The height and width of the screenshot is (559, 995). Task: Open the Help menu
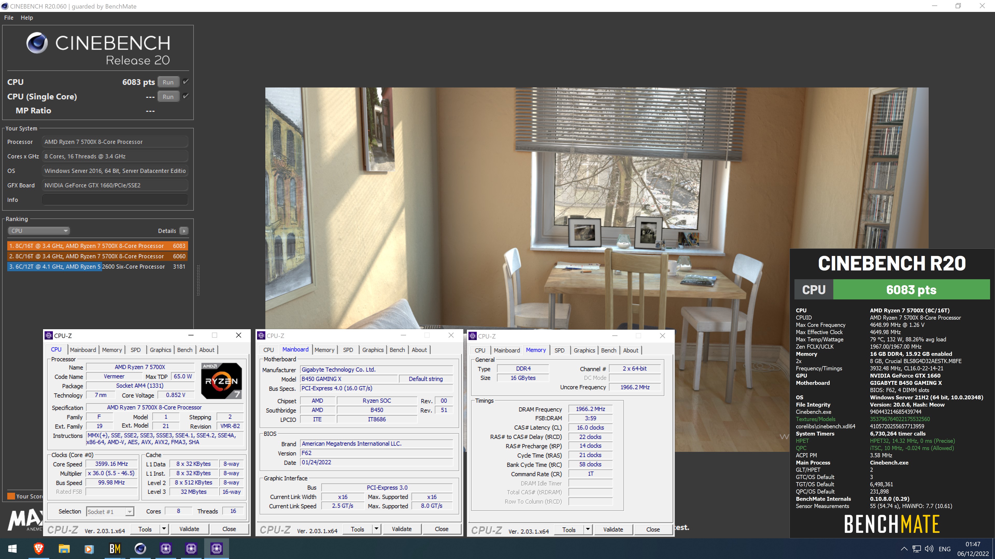click(27, 17)
